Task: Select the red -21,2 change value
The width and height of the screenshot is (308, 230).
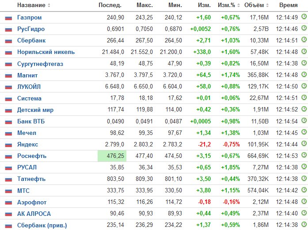Action: (x=204, y=144)
